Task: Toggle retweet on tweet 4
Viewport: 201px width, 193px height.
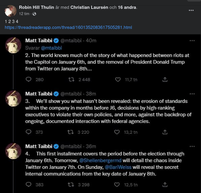Action: [71, 184]
